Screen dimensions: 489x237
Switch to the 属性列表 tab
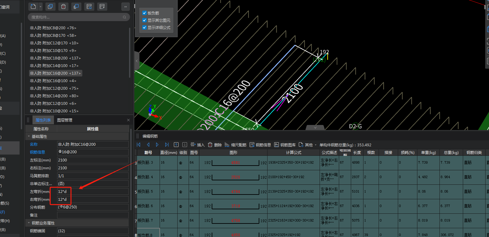pyautogui.click(x=43, y=120)
